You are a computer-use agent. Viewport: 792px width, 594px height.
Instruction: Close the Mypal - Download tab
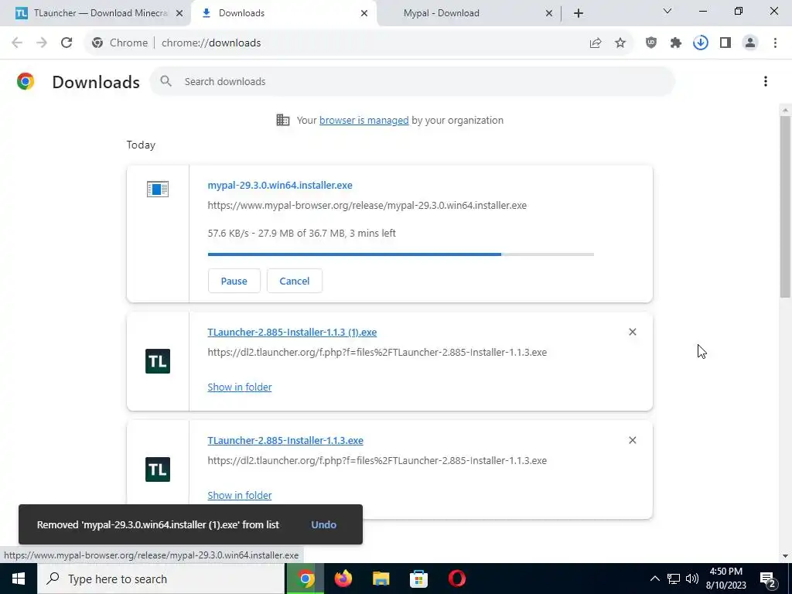pyautogui.click(x=549, y=14)
